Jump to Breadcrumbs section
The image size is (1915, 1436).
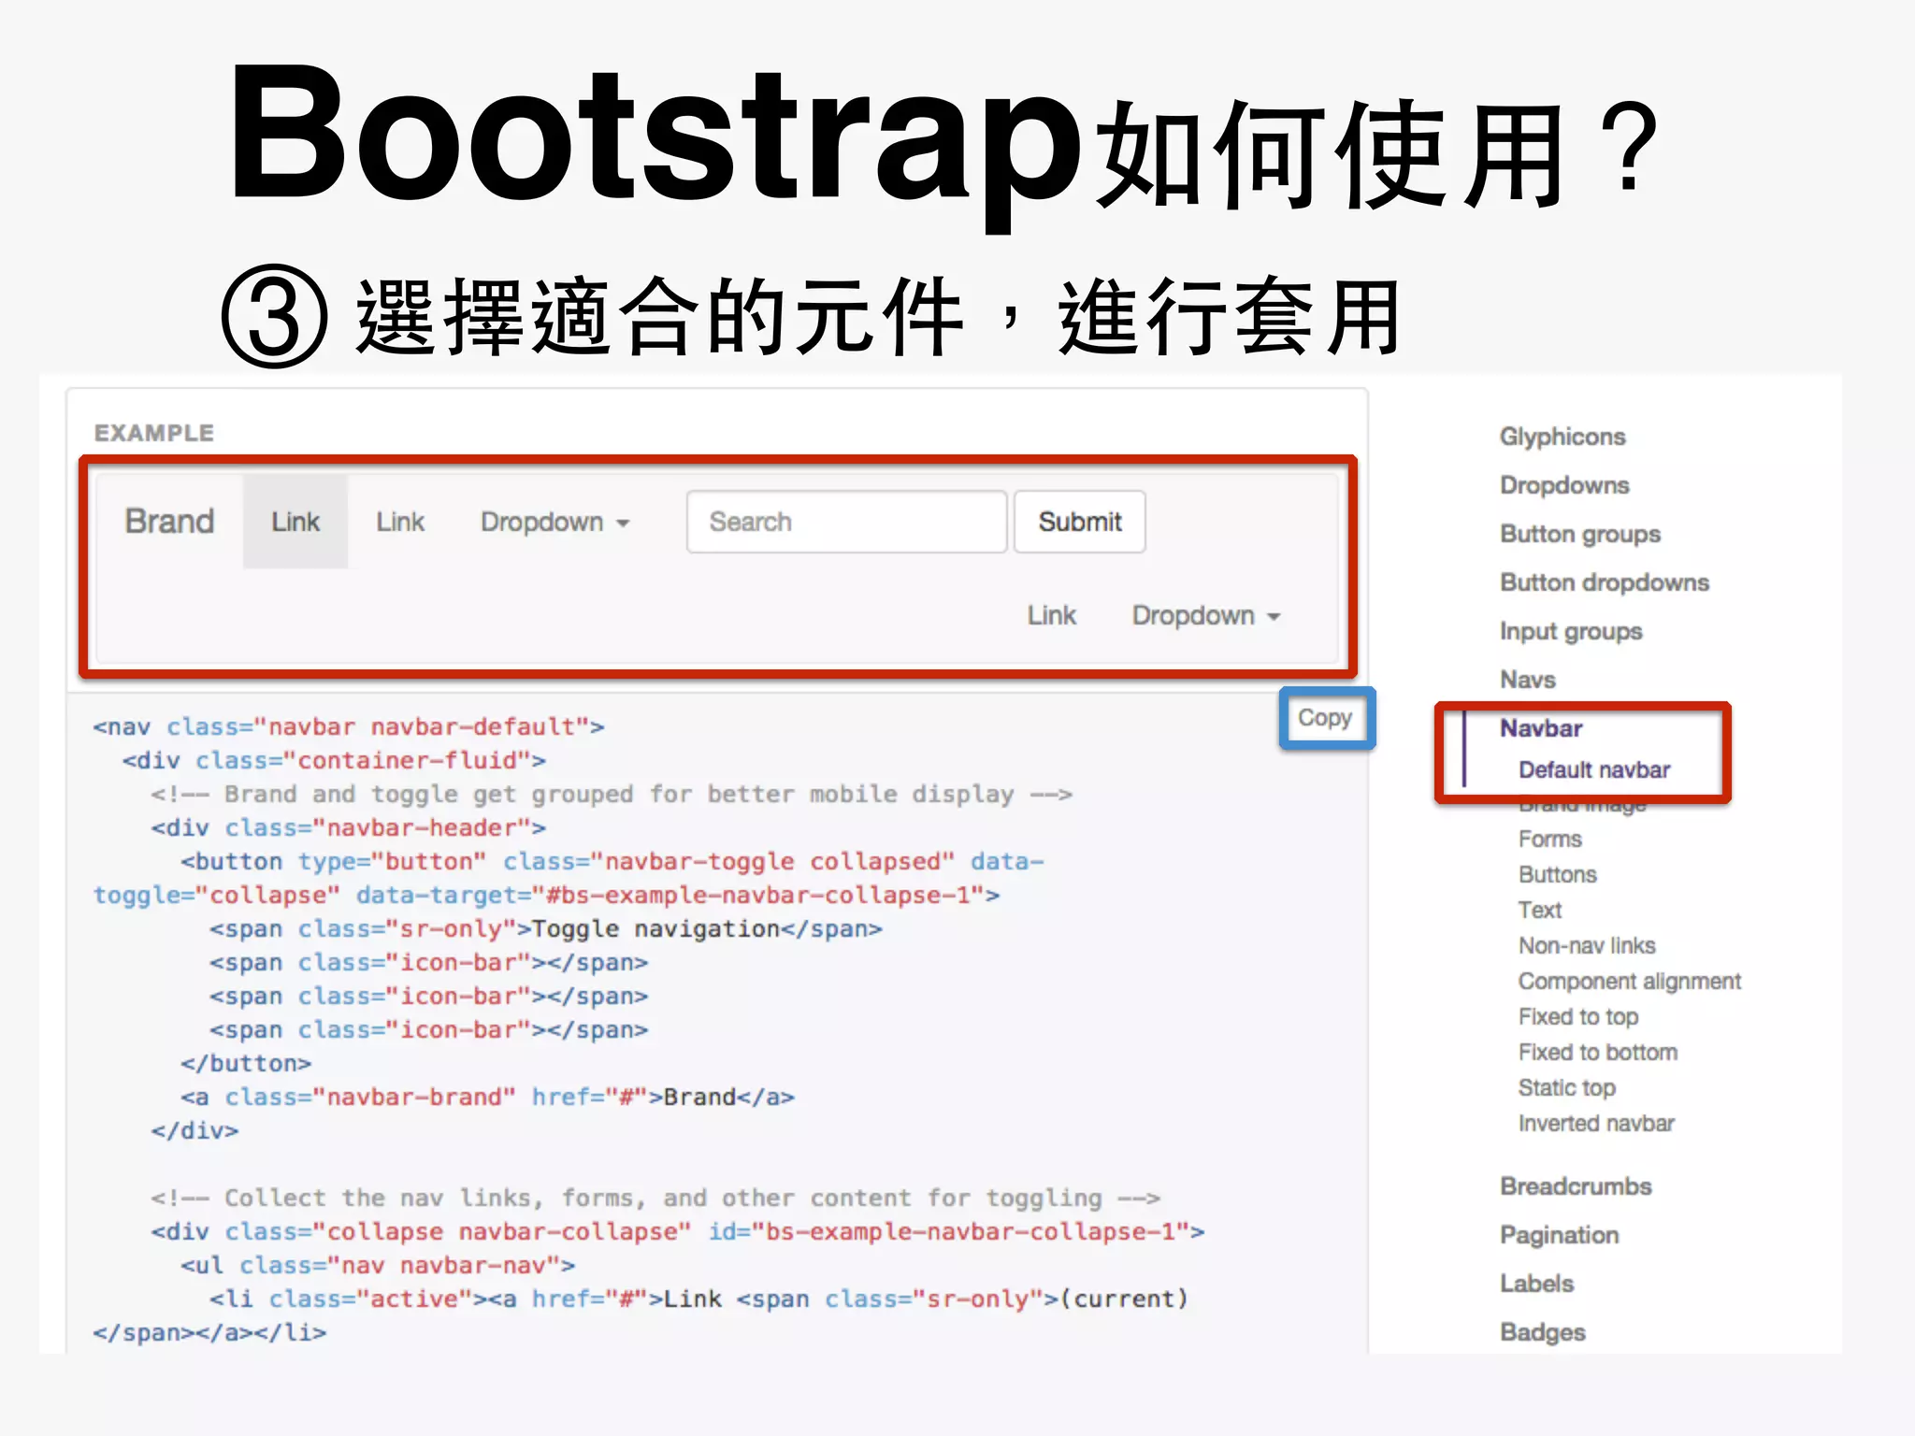(x=1576, y=1186)
